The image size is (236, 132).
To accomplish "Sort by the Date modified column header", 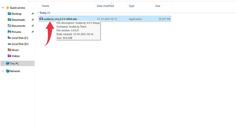I will [x=105, y=6].
